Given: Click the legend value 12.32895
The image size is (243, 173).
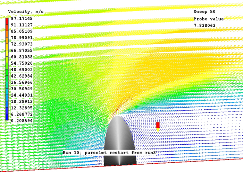Looking at the screenshot, I should (22, 107).
